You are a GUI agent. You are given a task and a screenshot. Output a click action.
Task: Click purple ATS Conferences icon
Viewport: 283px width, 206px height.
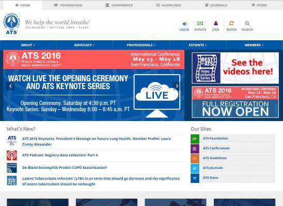pos(195,149)
